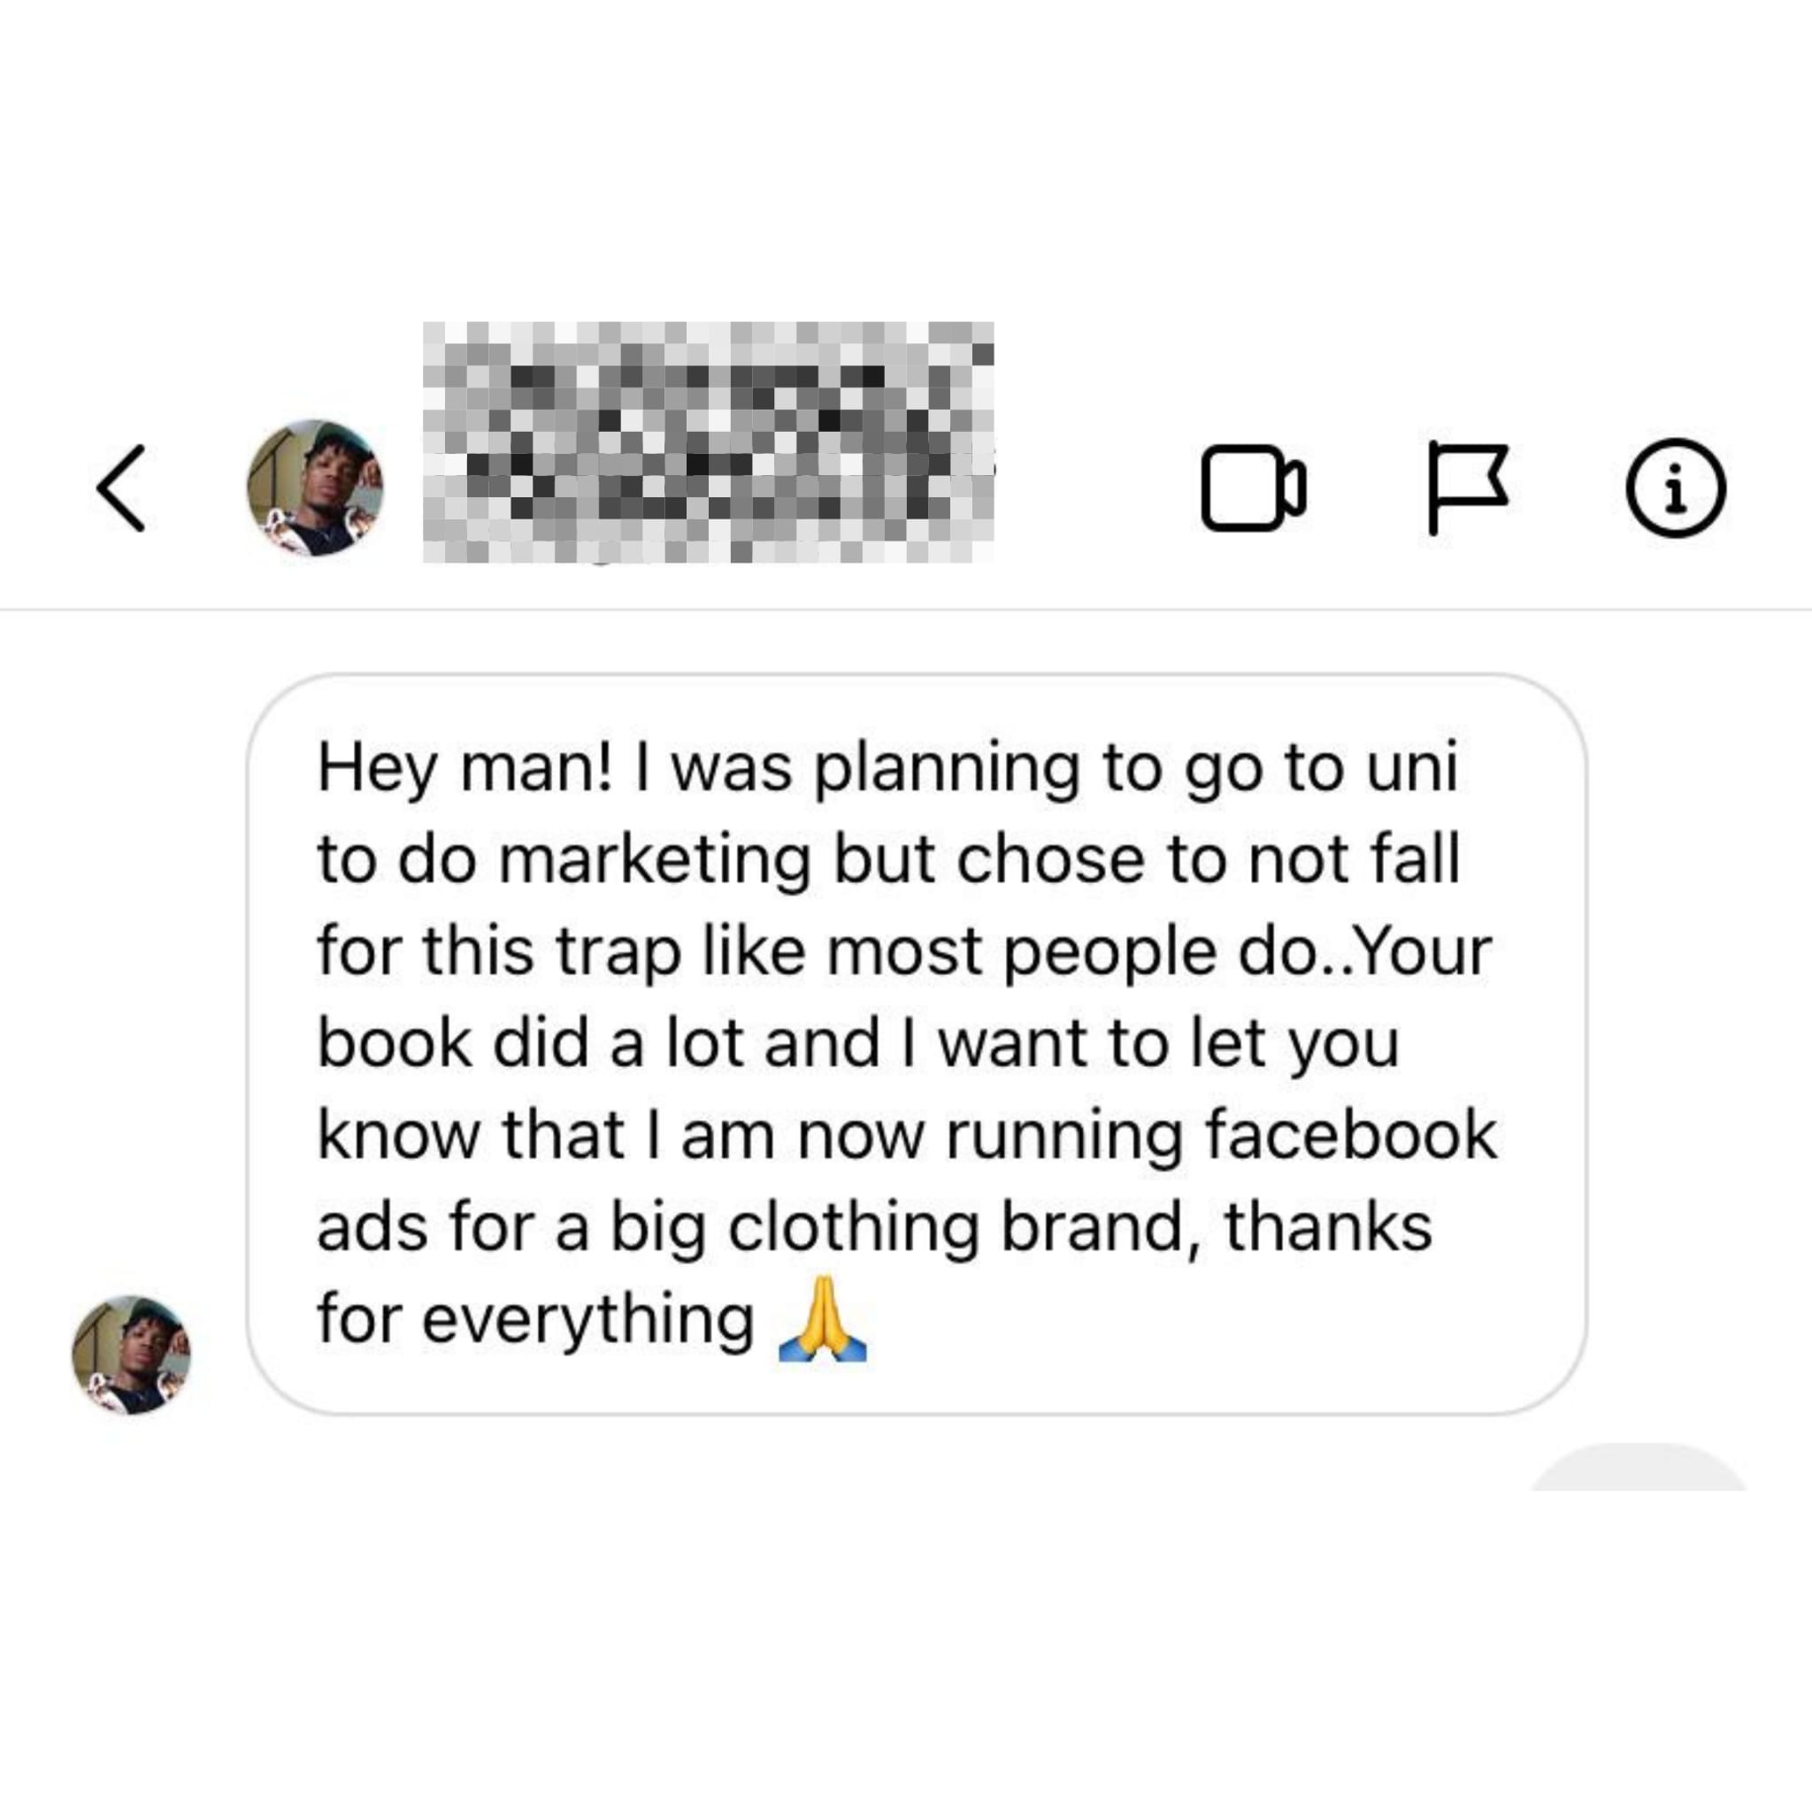This screenshot has width=1812, height=1812.
Task: Click the sender avatar beside the message
Action: pyautogui.click(x=131, y=1355)
